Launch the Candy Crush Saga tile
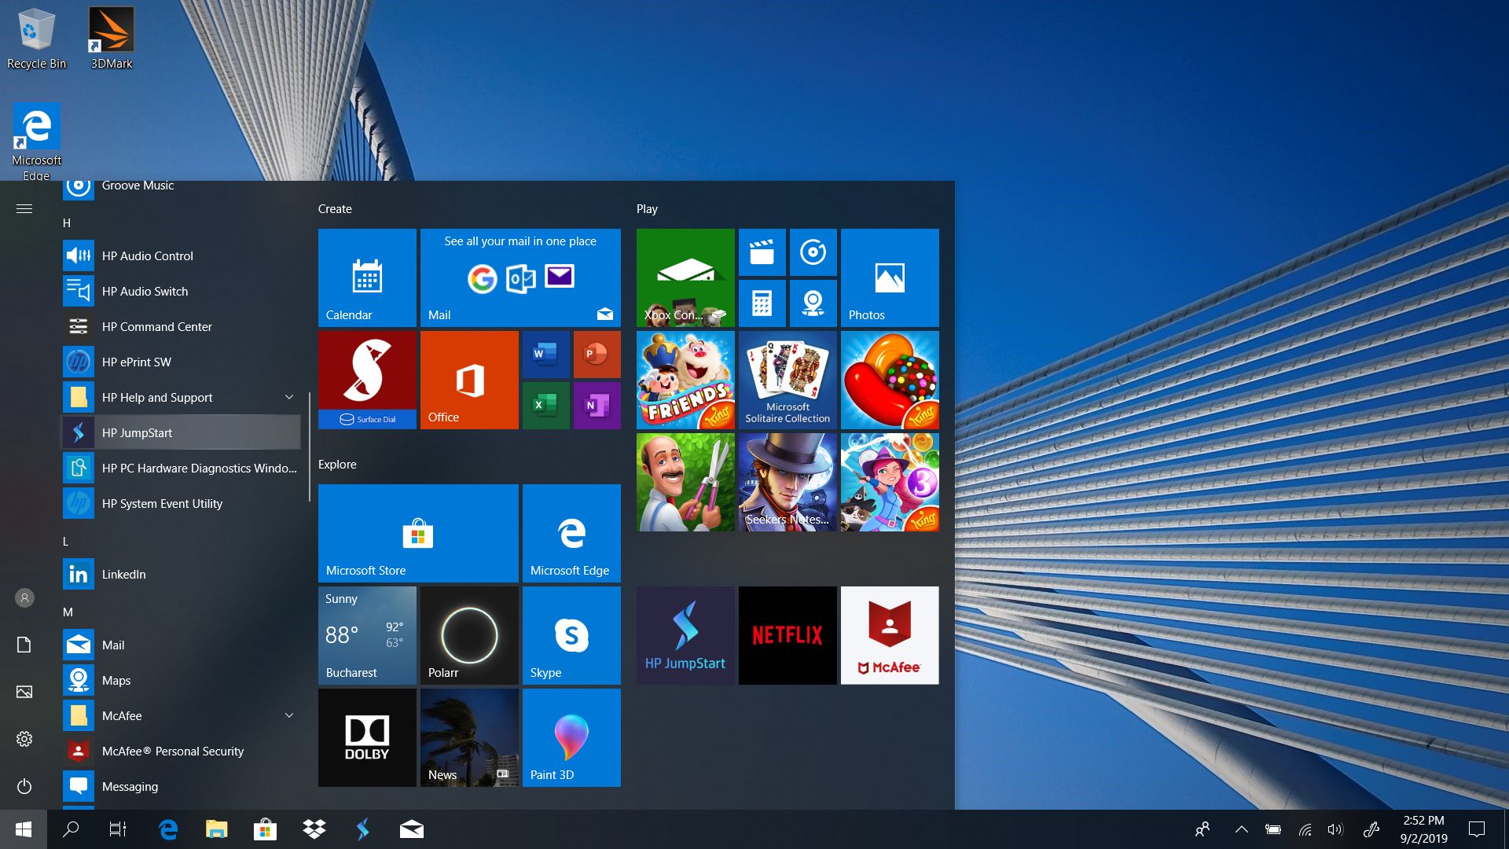Viewport: 1509px width, 849px height. coord(890,380)
